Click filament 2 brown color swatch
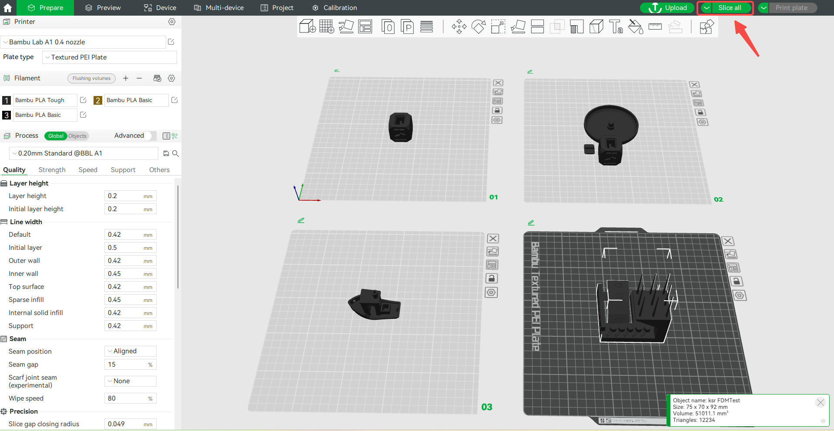Image resolution: width=834 pixels, height=431 pixels. (98, 100)
